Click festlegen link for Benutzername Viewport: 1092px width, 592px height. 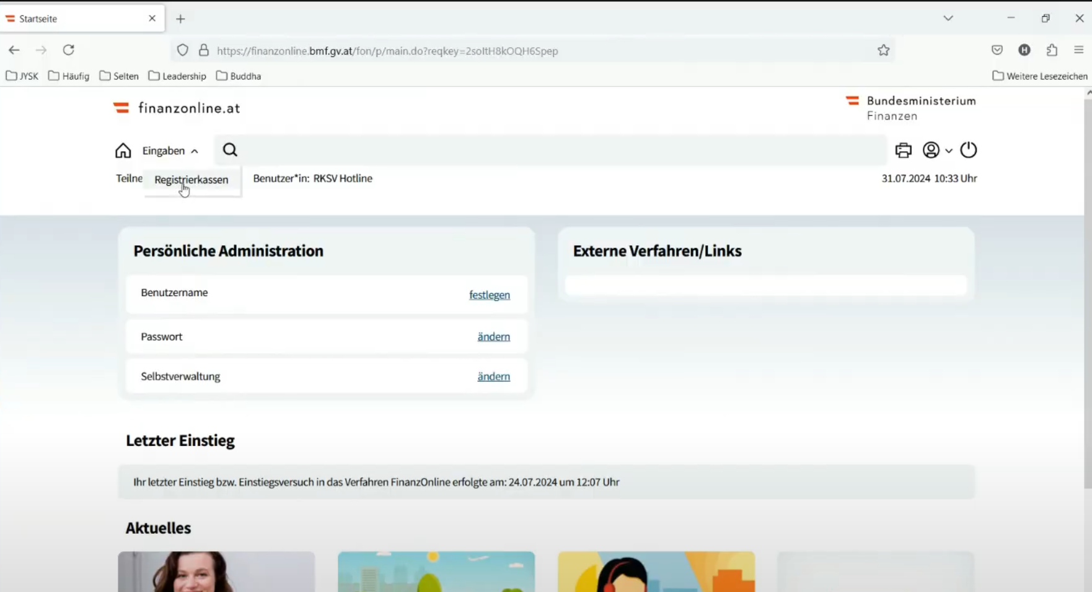point(489,295)
